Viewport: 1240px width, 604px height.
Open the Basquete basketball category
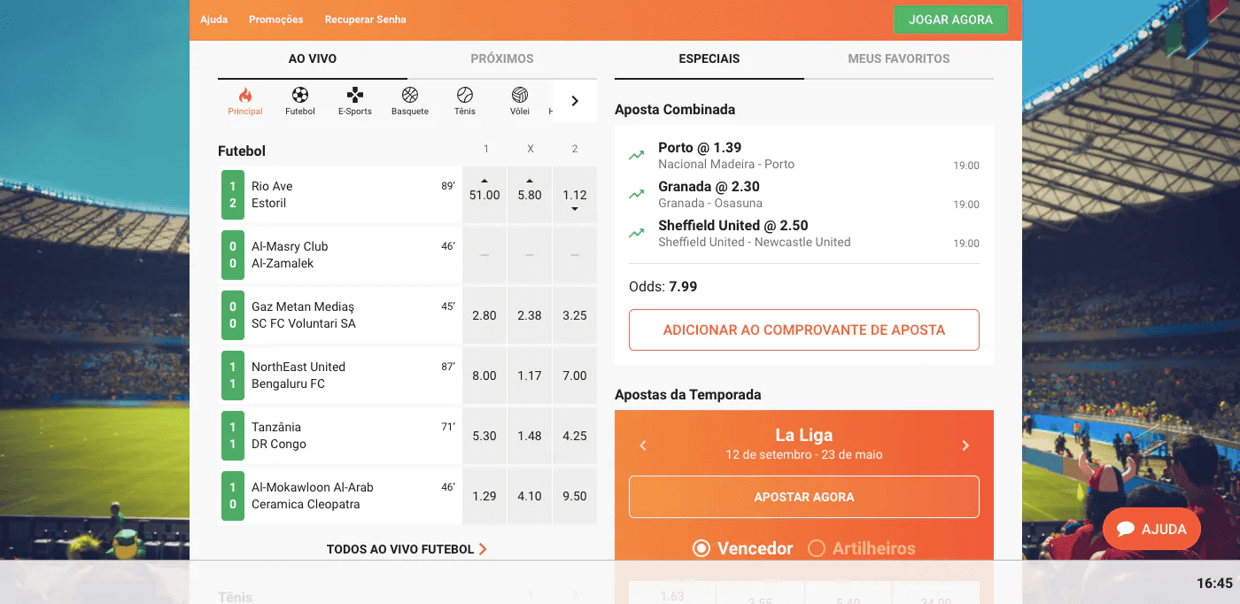click(x=410, y=95)
